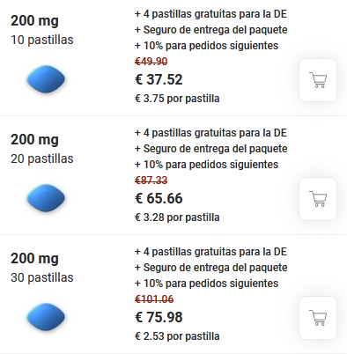
Task: Select the € 37.52 price
Action: (159, 79)
